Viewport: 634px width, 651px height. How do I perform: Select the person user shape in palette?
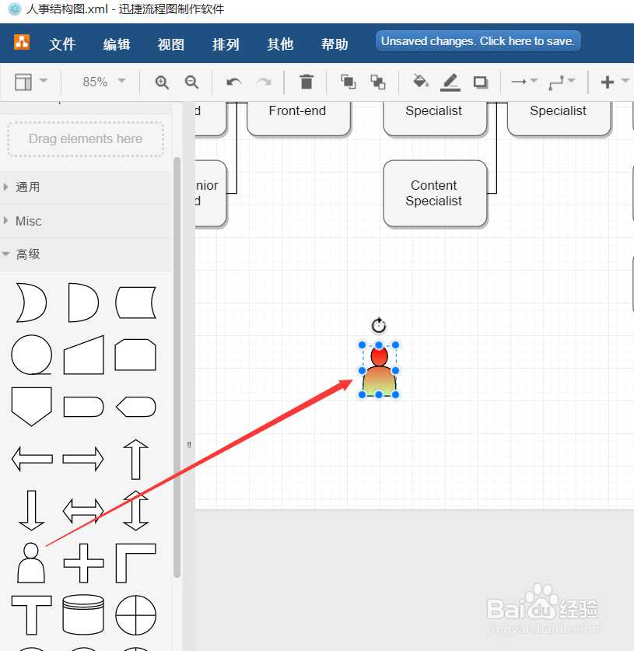coord(31,563)
